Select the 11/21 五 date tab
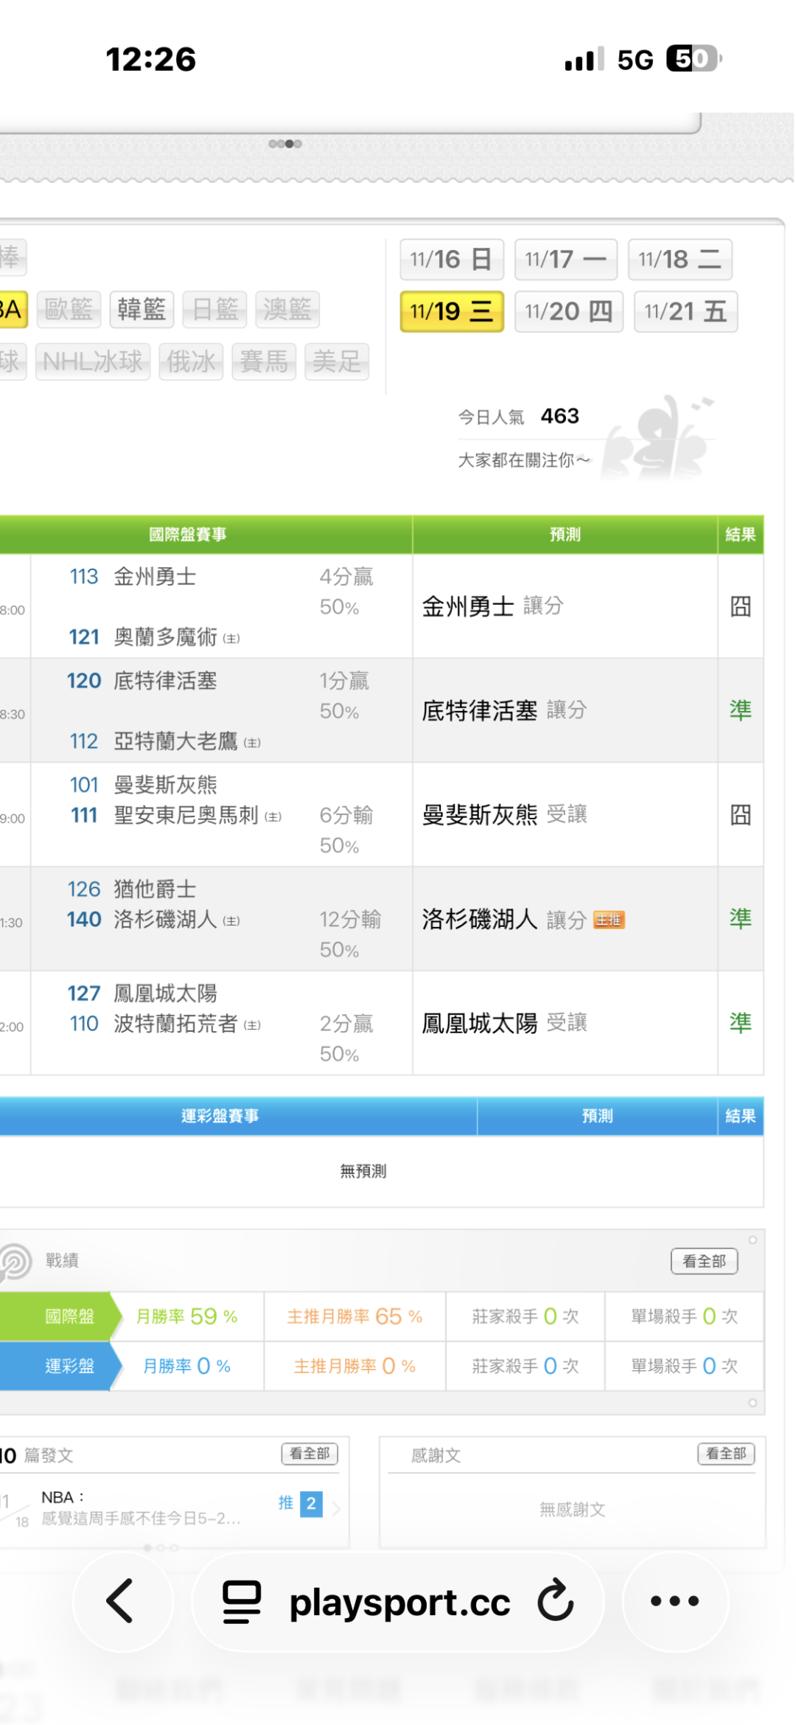Viewport: 796px width, 1725px height. (x=685, y=311)
